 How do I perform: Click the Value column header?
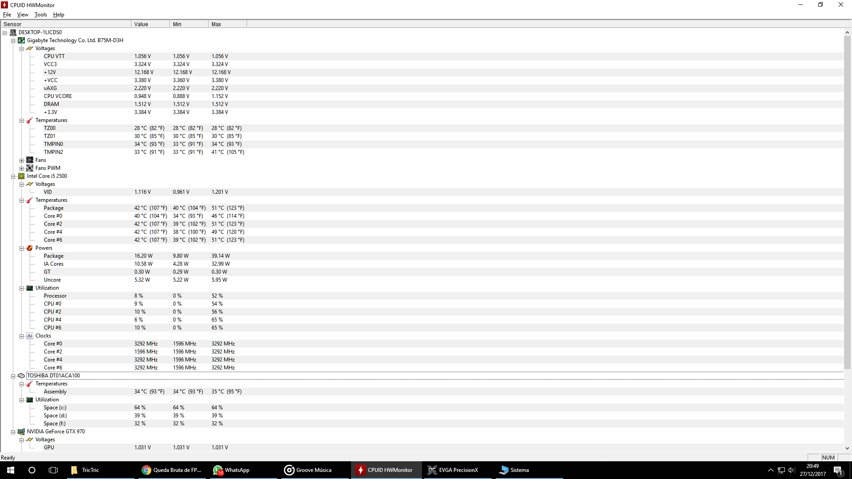click(150, 24)
